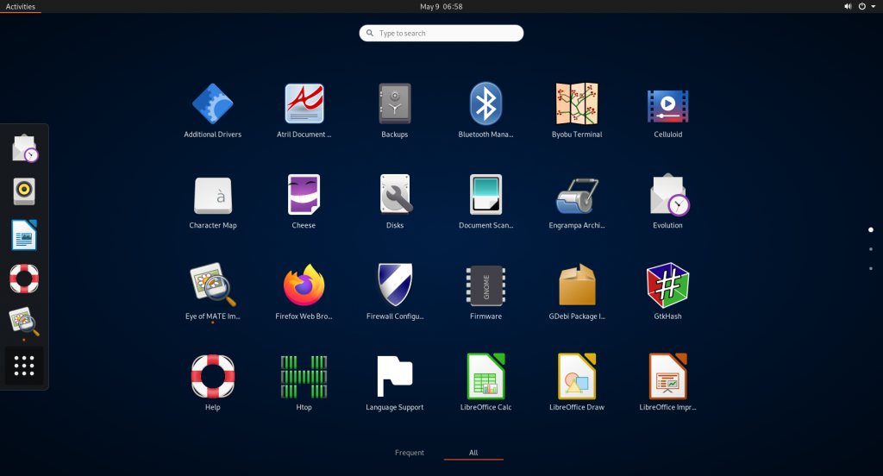Open GDebi Package Installer

click(577, 291)
